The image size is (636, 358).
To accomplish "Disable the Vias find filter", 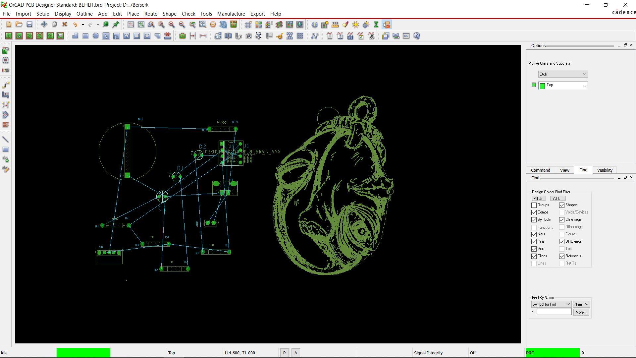I will click(x=534, y=249).
